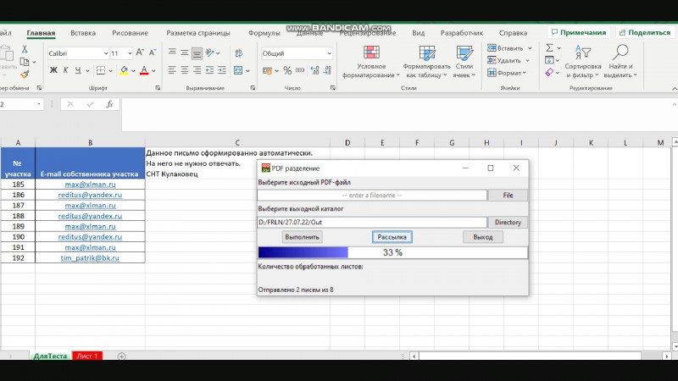Screen dimensions: 678x381
Task: Click the Copy icon in clipboard group
Action: [x=25, y=62]
